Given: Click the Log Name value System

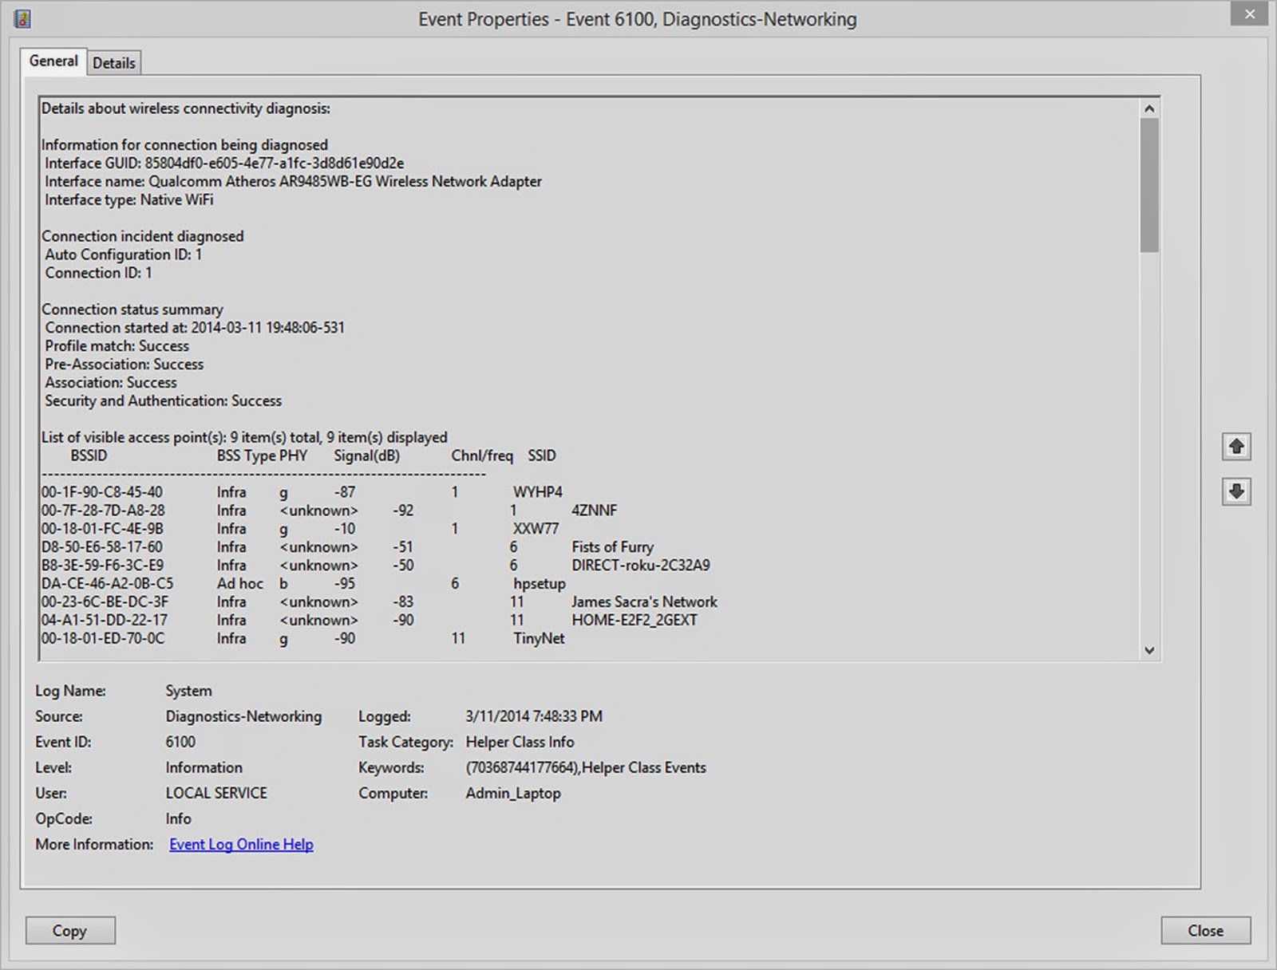Looking at the screenshot, I should click(189, 691).
